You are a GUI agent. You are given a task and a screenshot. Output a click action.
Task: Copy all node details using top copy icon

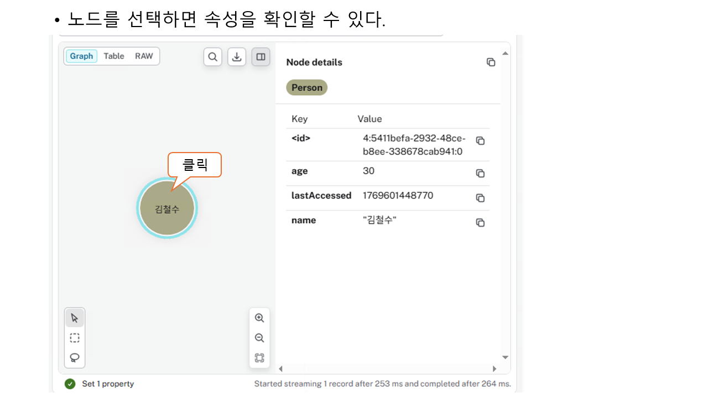[491, 62]
